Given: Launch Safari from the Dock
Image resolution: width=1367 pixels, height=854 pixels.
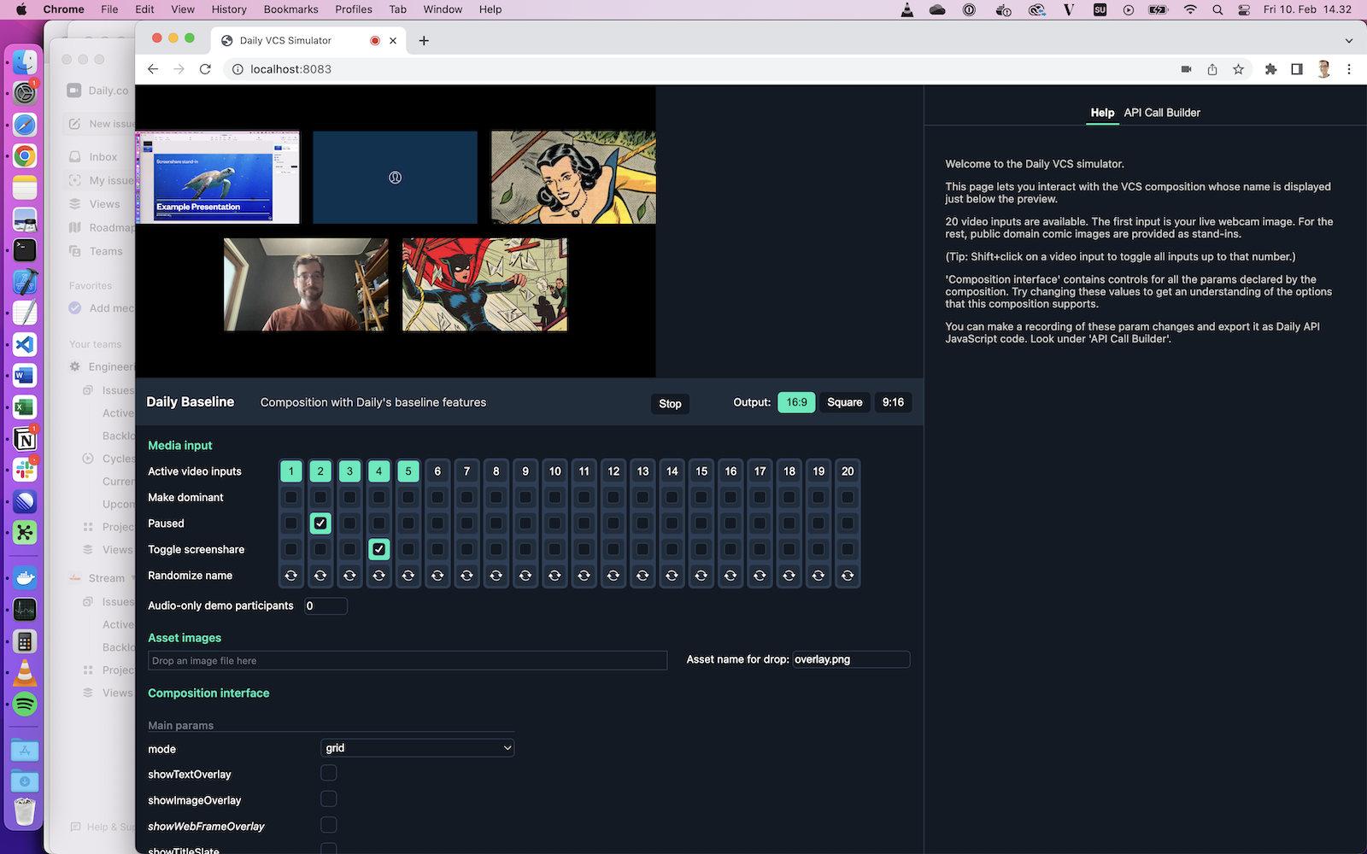Looking at the screenshot, I should pos(25,125).
